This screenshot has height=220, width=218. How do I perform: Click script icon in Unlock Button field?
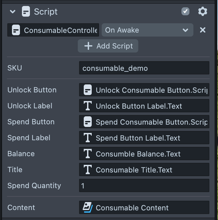tap(87, 90)
